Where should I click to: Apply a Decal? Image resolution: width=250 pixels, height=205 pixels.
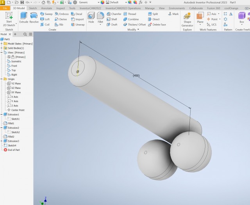coord(77,14)
